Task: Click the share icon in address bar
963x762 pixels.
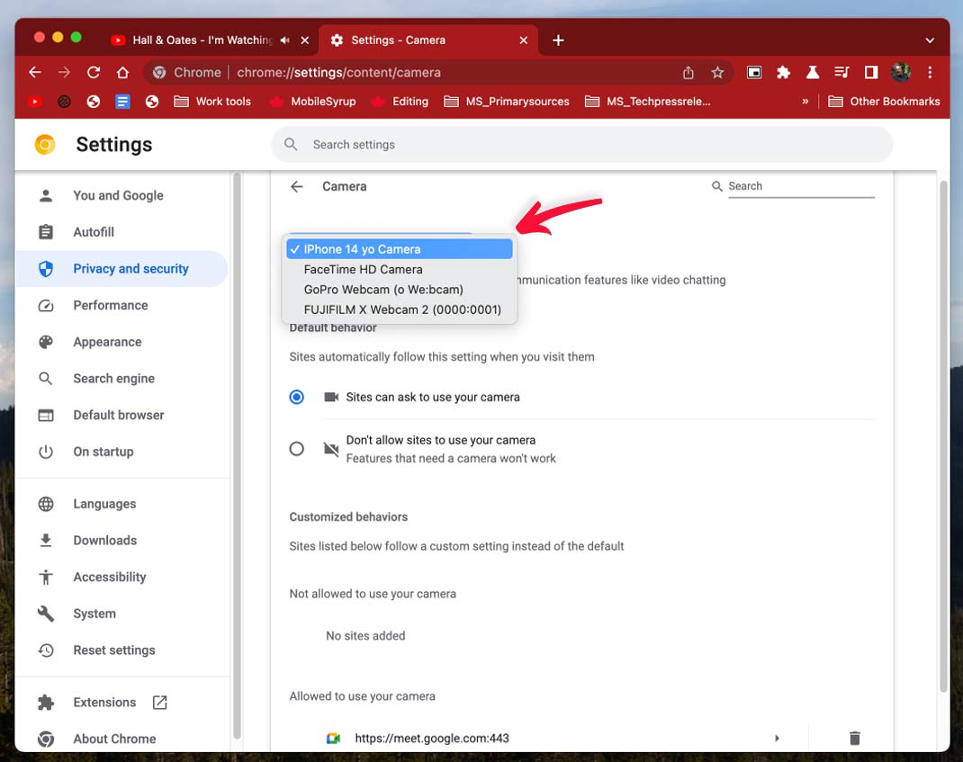Action: 688,73
